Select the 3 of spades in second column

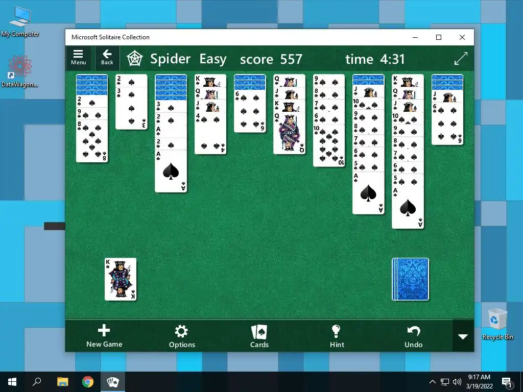tap(131, 108)
